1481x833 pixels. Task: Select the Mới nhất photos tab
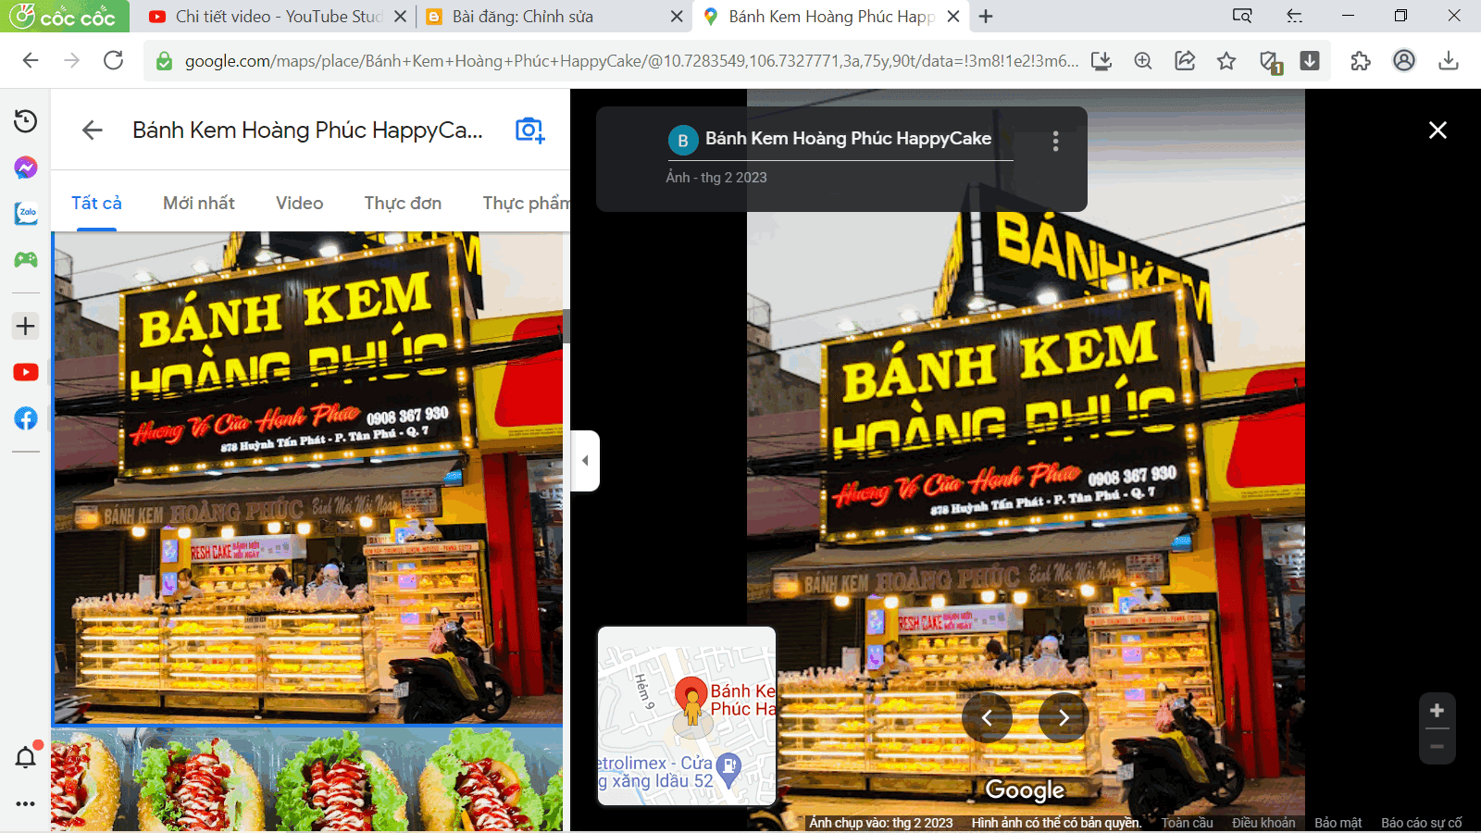click(199, 203)
